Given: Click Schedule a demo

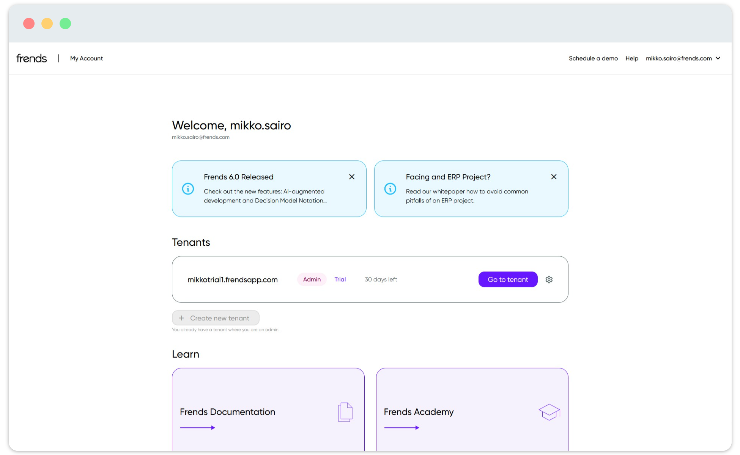Looking at the screenshot, I should [593, 58].
